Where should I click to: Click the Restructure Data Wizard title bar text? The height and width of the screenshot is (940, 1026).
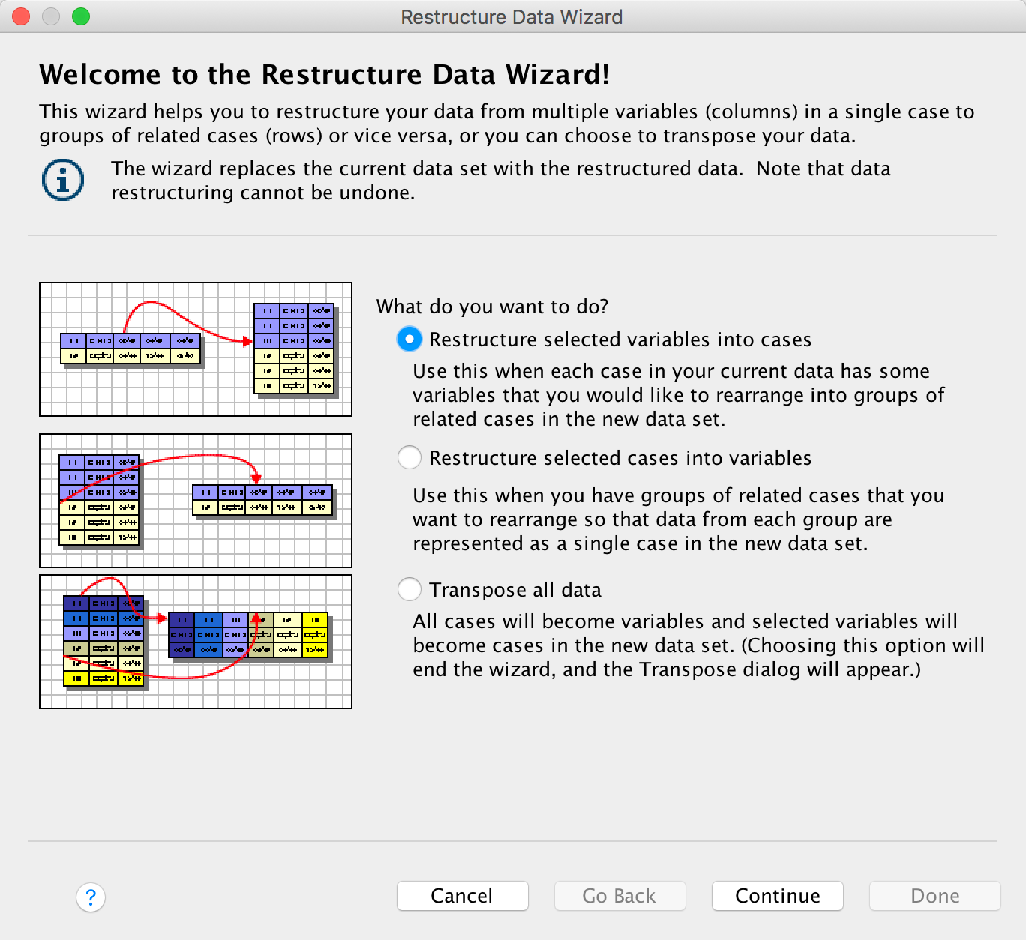[511, 17]
